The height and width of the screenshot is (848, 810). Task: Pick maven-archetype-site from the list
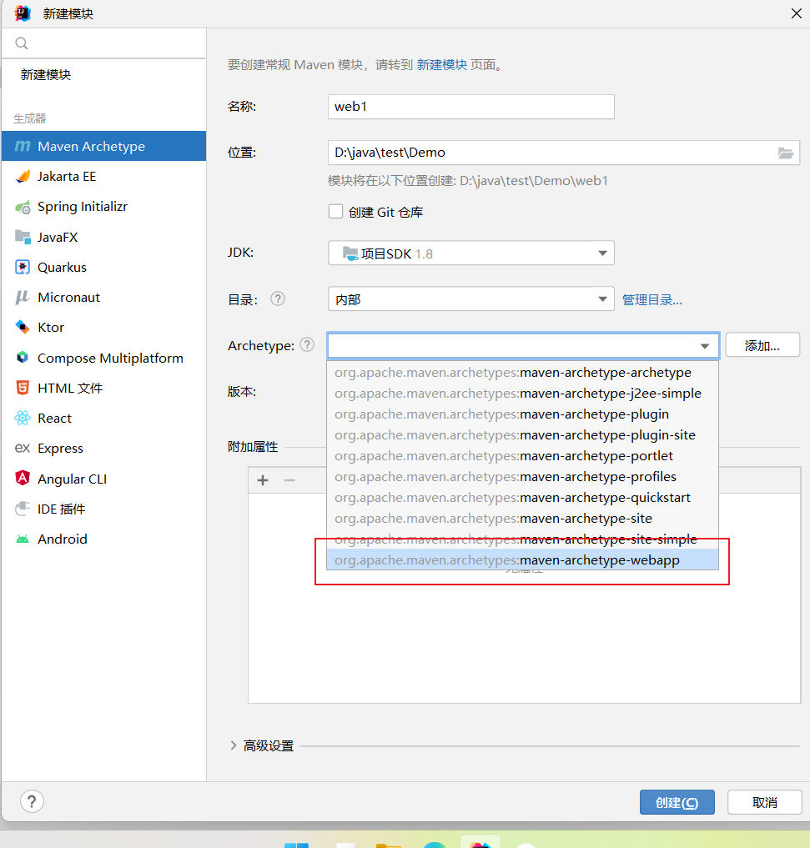[x=523, y=518]
